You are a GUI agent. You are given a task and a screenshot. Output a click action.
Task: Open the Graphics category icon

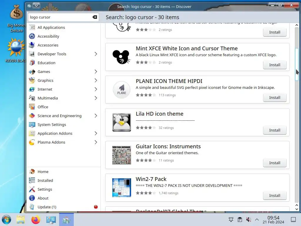coord(32,81)
